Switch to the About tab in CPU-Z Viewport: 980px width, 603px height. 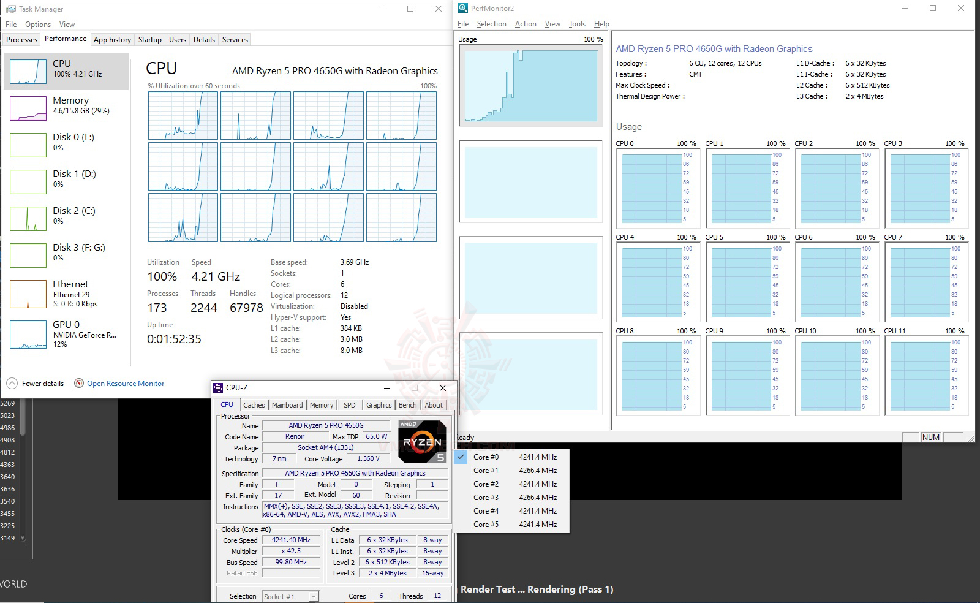tap(434, 405)
